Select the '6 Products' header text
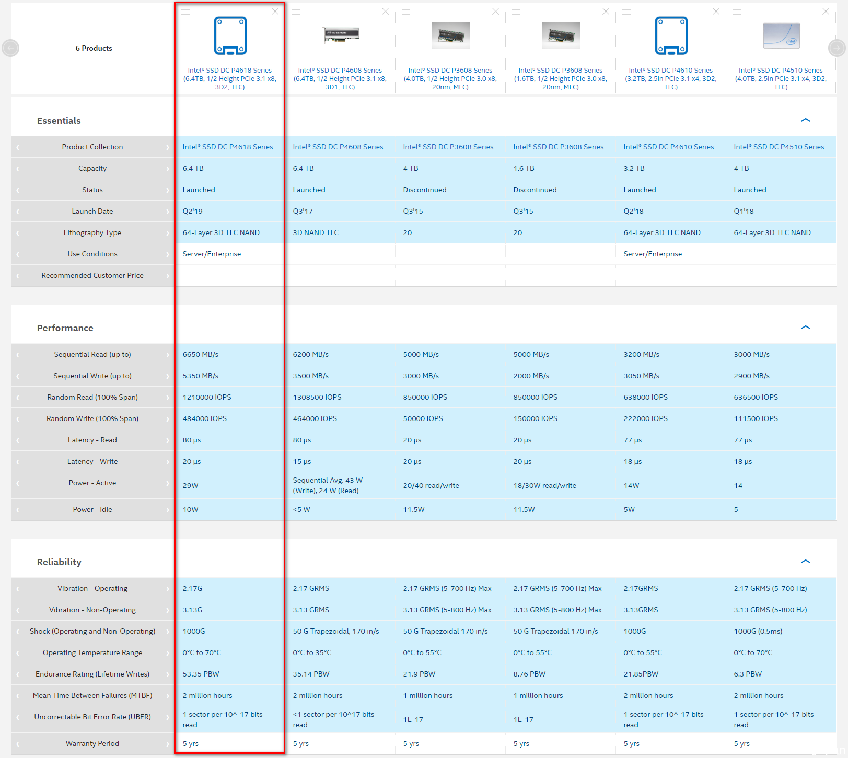 tap(94, 48)
